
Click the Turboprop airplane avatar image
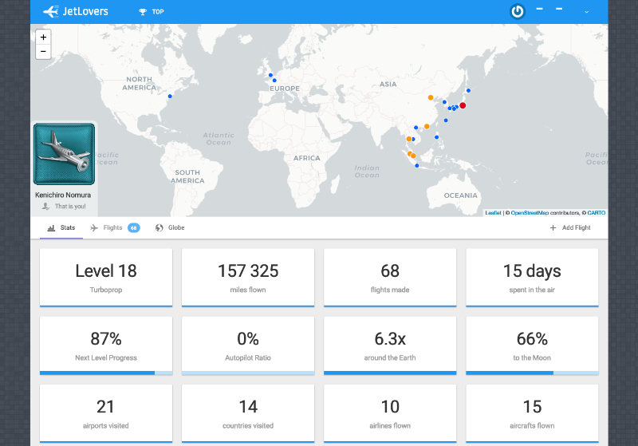[x=64, y=154]
